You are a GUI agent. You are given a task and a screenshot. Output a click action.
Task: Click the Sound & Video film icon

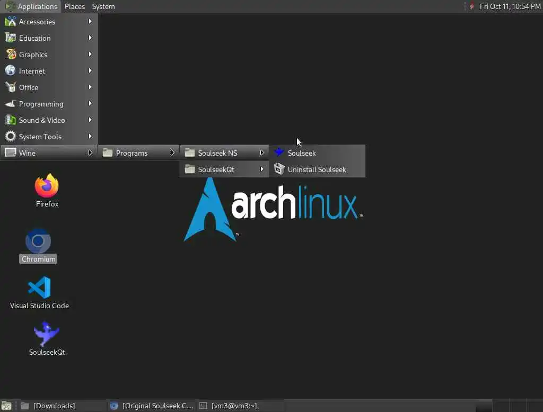click(11, 120)
